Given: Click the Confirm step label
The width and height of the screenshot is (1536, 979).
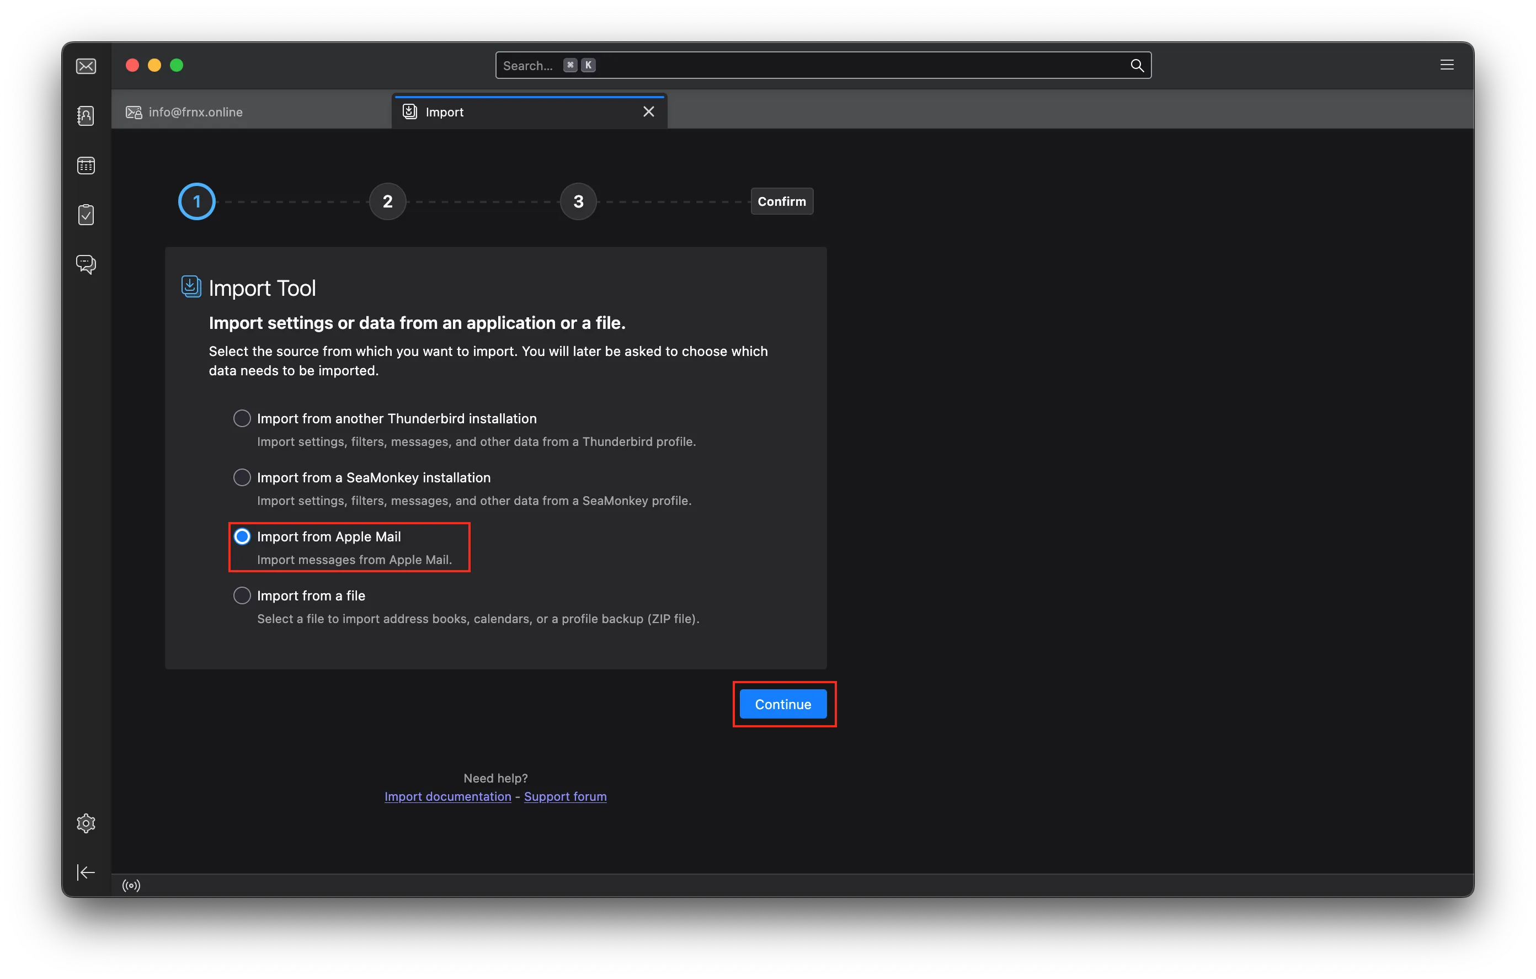Looking at the screenshot, I should pyautogui.click(x=781, y=201).
